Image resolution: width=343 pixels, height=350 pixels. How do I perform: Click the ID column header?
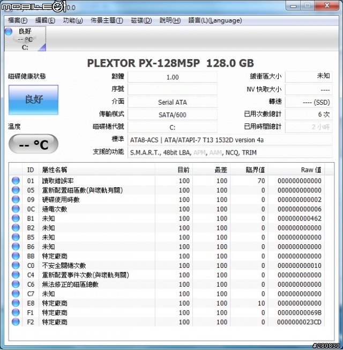[x=31, y=170]
